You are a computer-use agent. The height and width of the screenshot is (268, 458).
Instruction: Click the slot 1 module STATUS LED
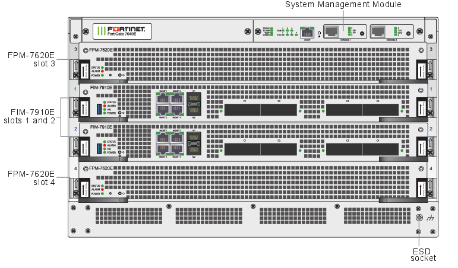tap(105, 102)
